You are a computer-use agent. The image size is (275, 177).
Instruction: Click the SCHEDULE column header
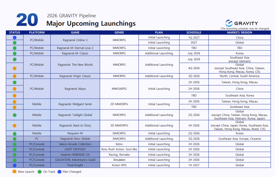point(194,32)
